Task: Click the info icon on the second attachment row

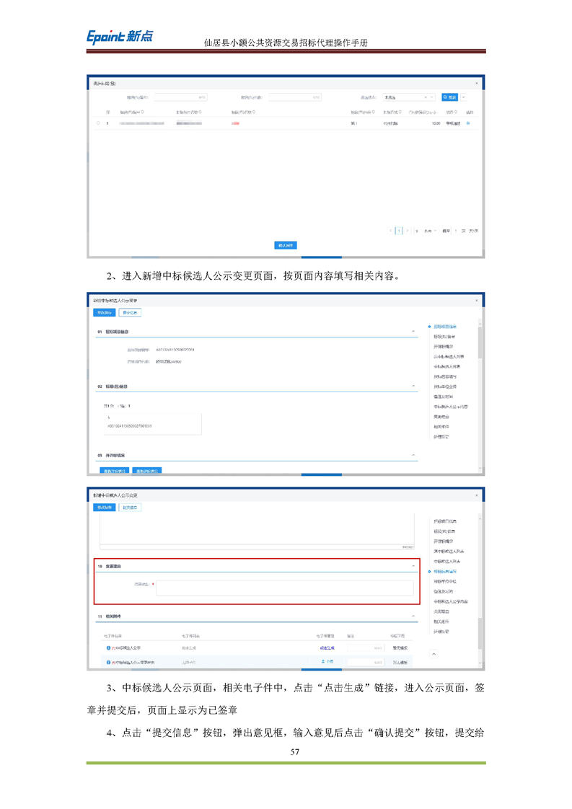Action: click(108, 662)
